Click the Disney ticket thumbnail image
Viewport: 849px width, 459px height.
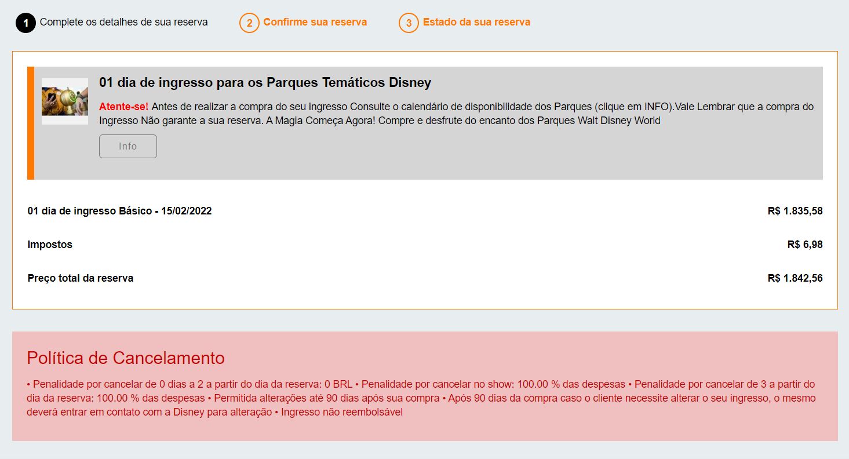(x=65, y=101)
